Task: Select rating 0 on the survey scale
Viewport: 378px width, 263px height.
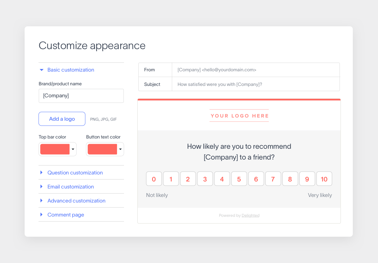Action: point(154,179)
